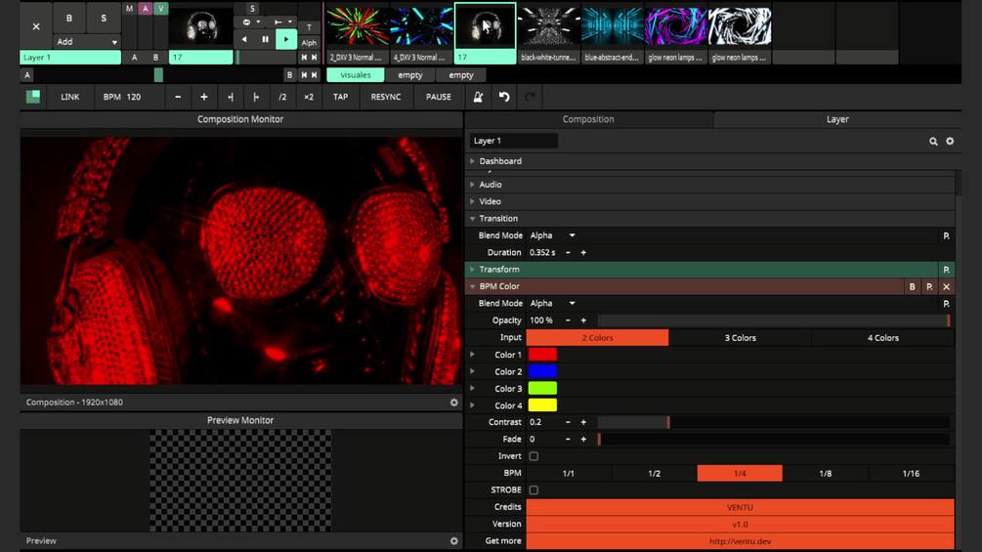Double the BPM with ×2
Screen dimensions: 982x552
(309, 97)
